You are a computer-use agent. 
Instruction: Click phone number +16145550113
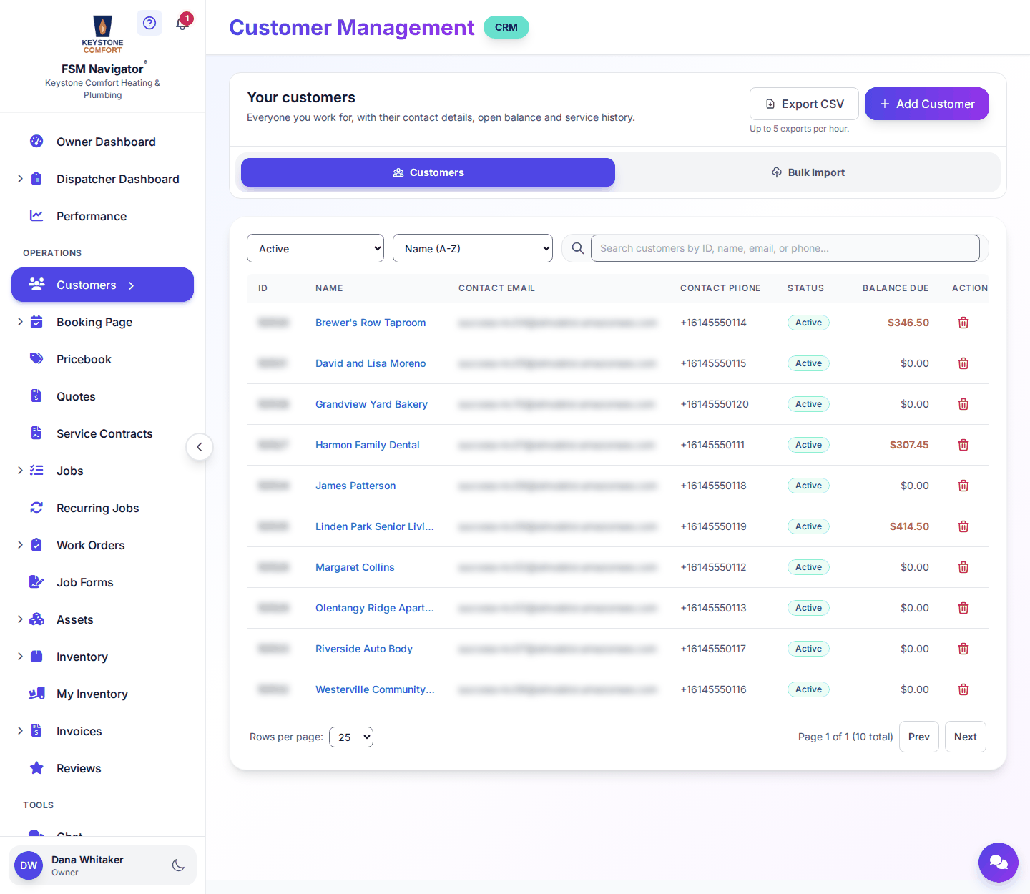[x=713, y=608]
